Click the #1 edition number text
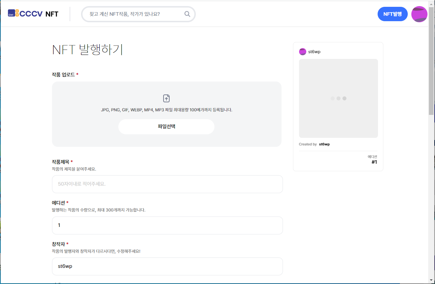Screen dimensions: 435x284 [374, 162]
